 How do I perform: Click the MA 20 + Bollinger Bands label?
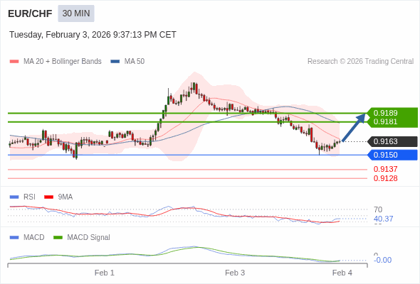[63, 62]
